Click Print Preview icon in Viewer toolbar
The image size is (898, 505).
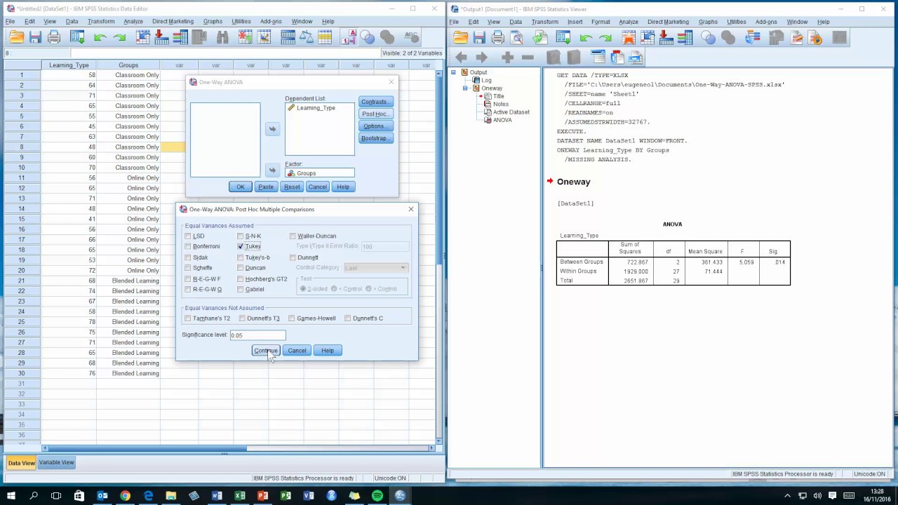coord(518,37)
